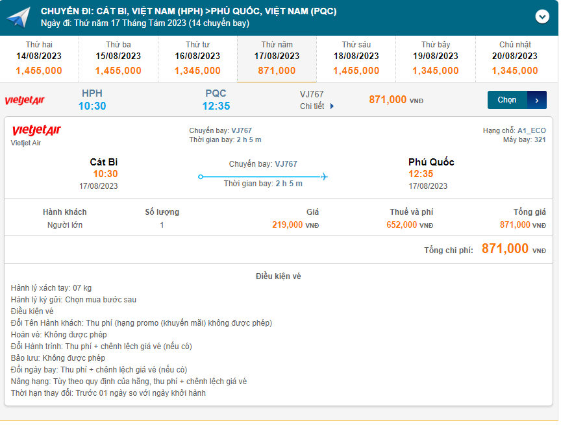Click flight number VJ767 in flight row
This screenshot has width=561, height=425.
pos(312,94)
